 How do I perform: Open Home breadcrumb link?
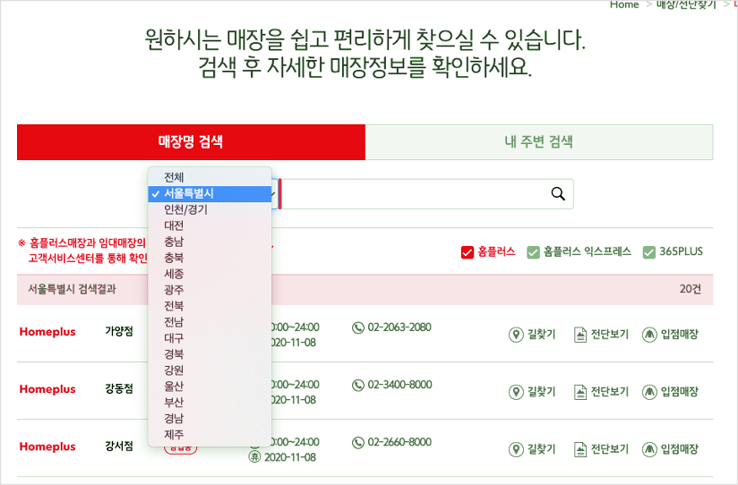tap(624, 4)
